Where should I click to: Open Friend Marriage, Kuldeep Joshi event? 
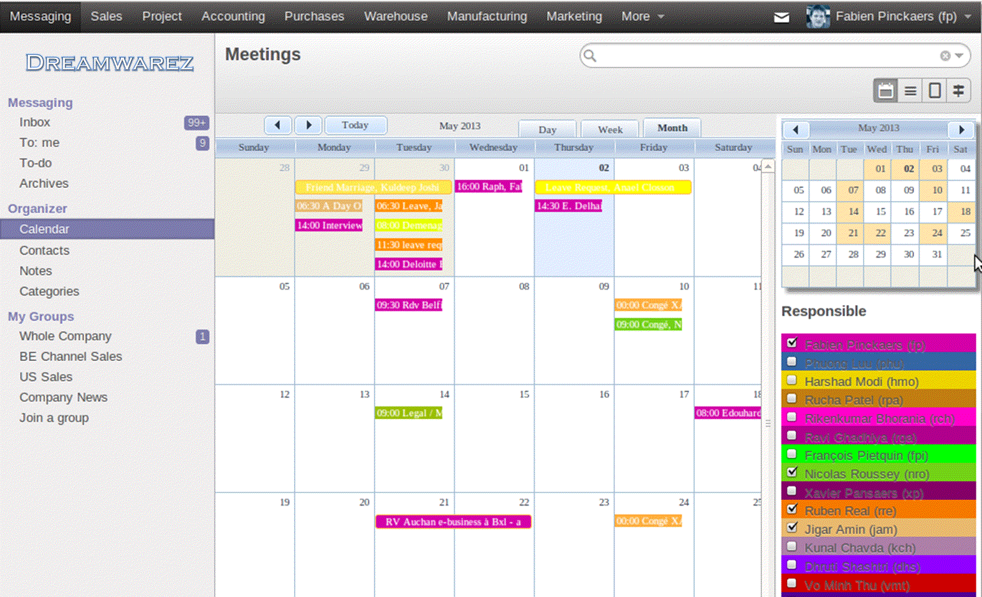click(373, 187)
